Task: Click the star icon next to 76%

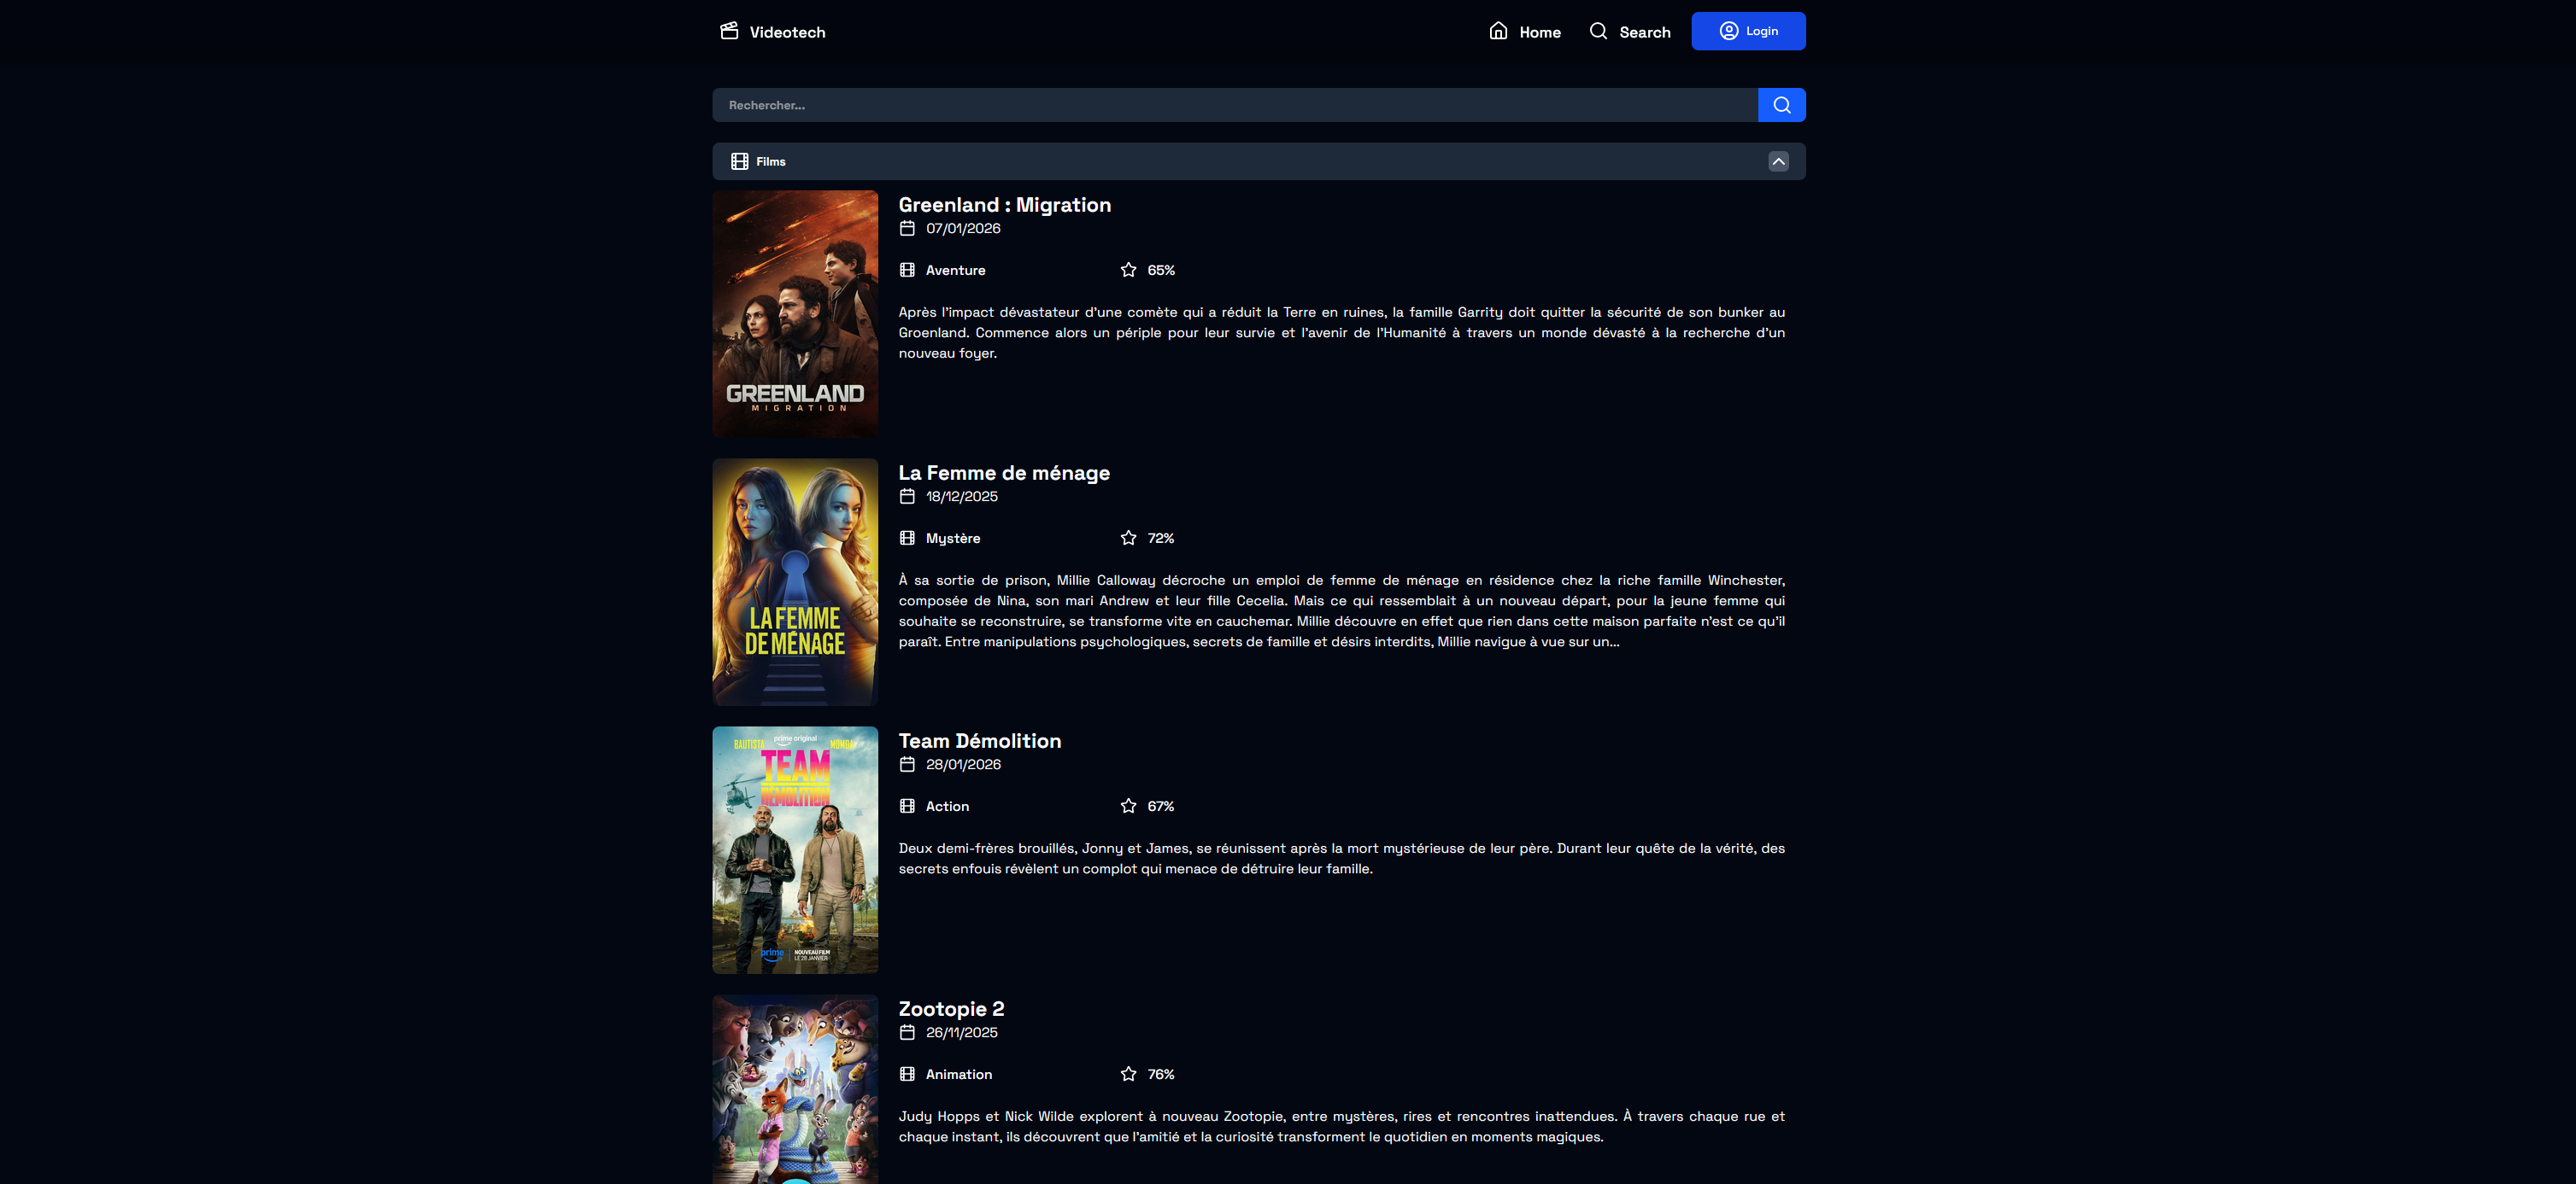Action: coord(1128,1074)
